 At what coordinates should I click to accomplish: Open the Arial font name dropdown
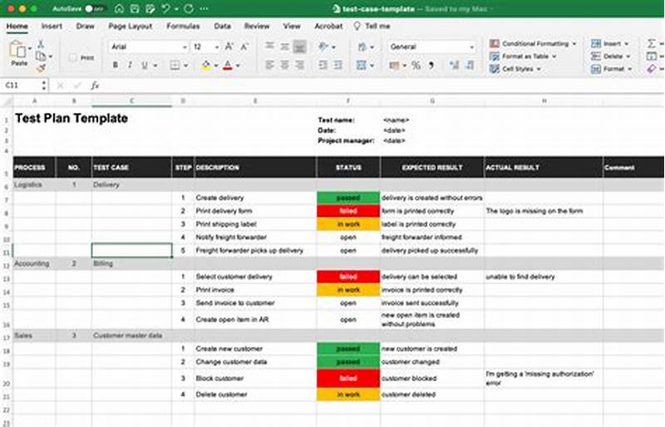[185, 47]
